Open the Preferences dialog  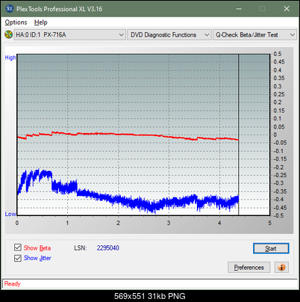[x=249, y=268]
